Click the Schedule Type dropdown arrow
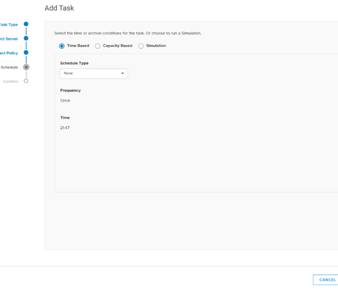 [122, 73]
